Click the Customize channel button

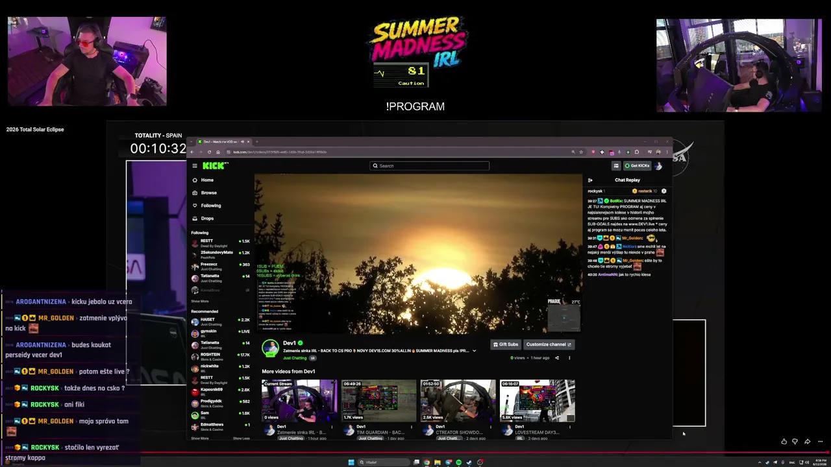549,344
